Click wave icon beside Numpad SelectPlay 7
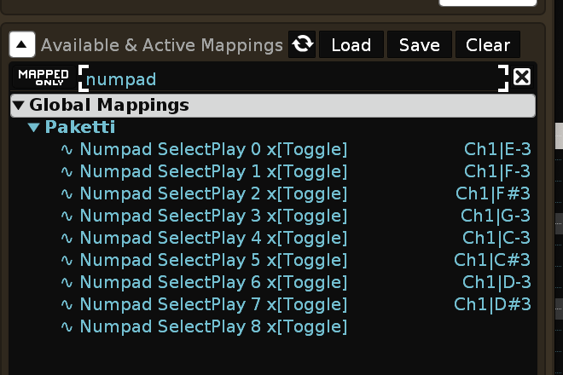The image size is (563, 375). pyautogui.click(x=67, y=304)
